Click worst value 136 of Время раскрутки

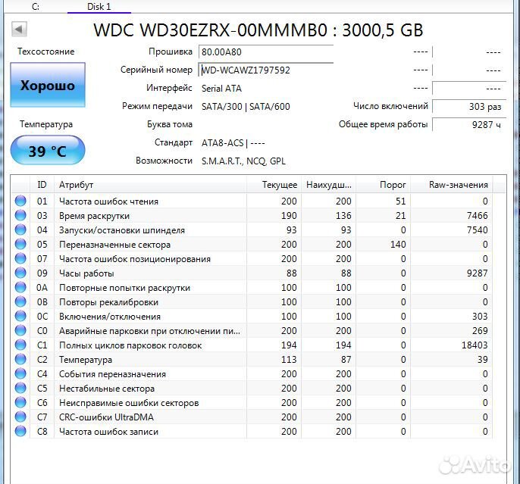tap(343, 215)
